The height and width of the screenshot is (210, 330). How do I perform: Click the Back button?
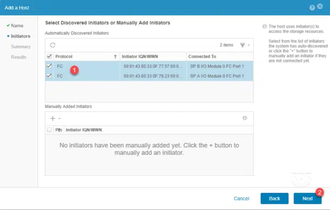click(x=274, y=198)
